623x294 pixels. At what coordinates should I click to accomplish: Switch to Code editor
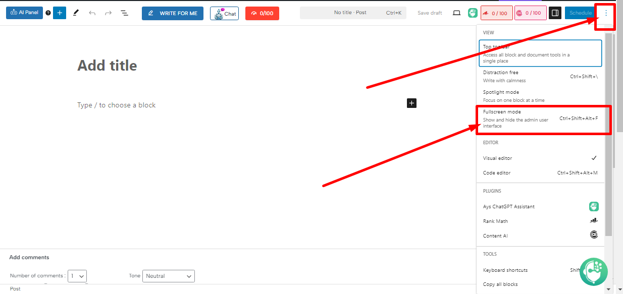coord(540,172)
